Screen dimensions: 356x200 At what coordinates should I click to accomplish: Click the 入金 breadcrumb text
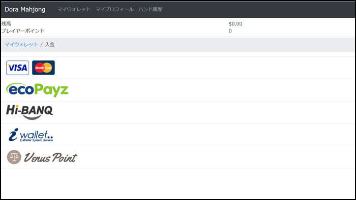click(x=50, y=44)
